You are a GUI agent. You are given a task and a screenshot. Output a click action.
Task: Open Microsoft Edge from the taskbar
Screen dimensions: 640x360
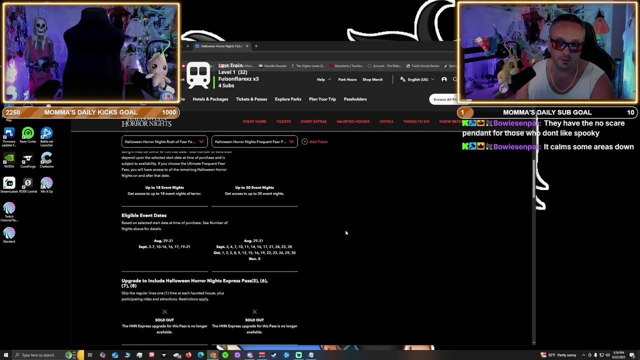(x=200, y=355)
